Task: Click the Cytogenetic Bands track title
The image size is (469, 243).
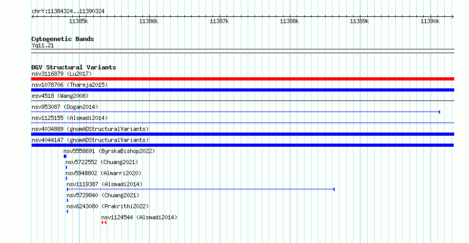Action: [63, 39]
